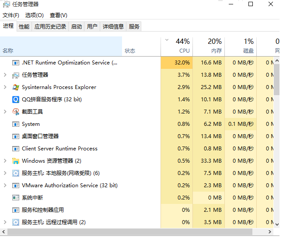Click the Windows 资源管理器 folder icon

tap(16, 161)
